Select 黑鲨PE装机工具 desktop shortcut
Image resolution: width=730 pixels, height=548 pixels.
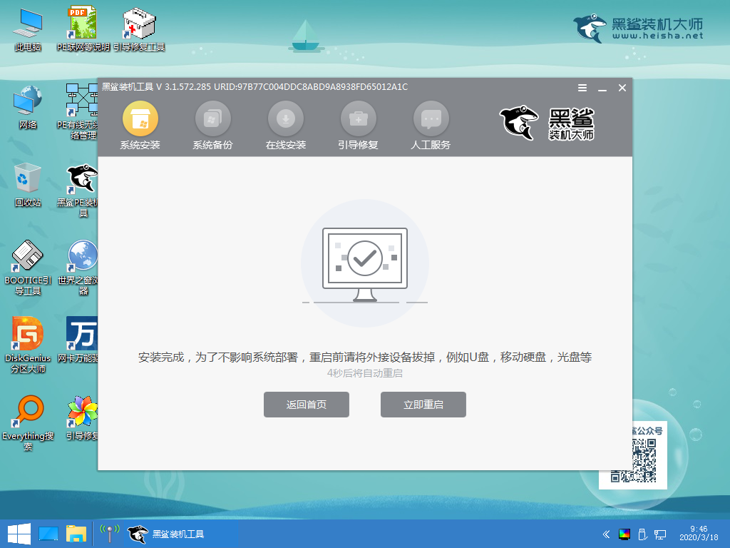point(77,191)
